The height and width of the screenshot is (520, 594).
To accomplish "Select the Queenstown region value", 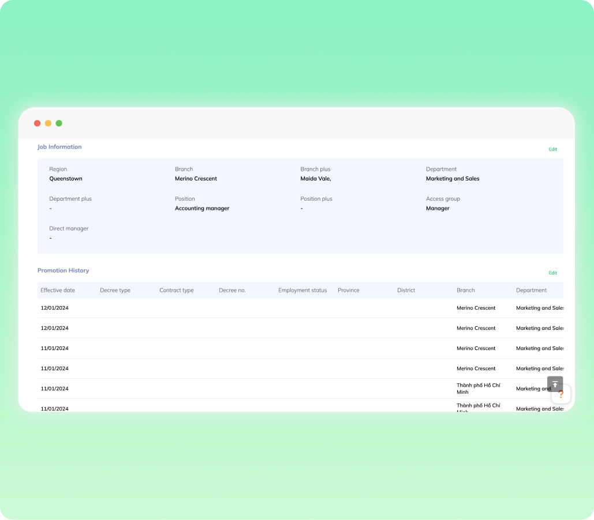I will coord(66,179).
